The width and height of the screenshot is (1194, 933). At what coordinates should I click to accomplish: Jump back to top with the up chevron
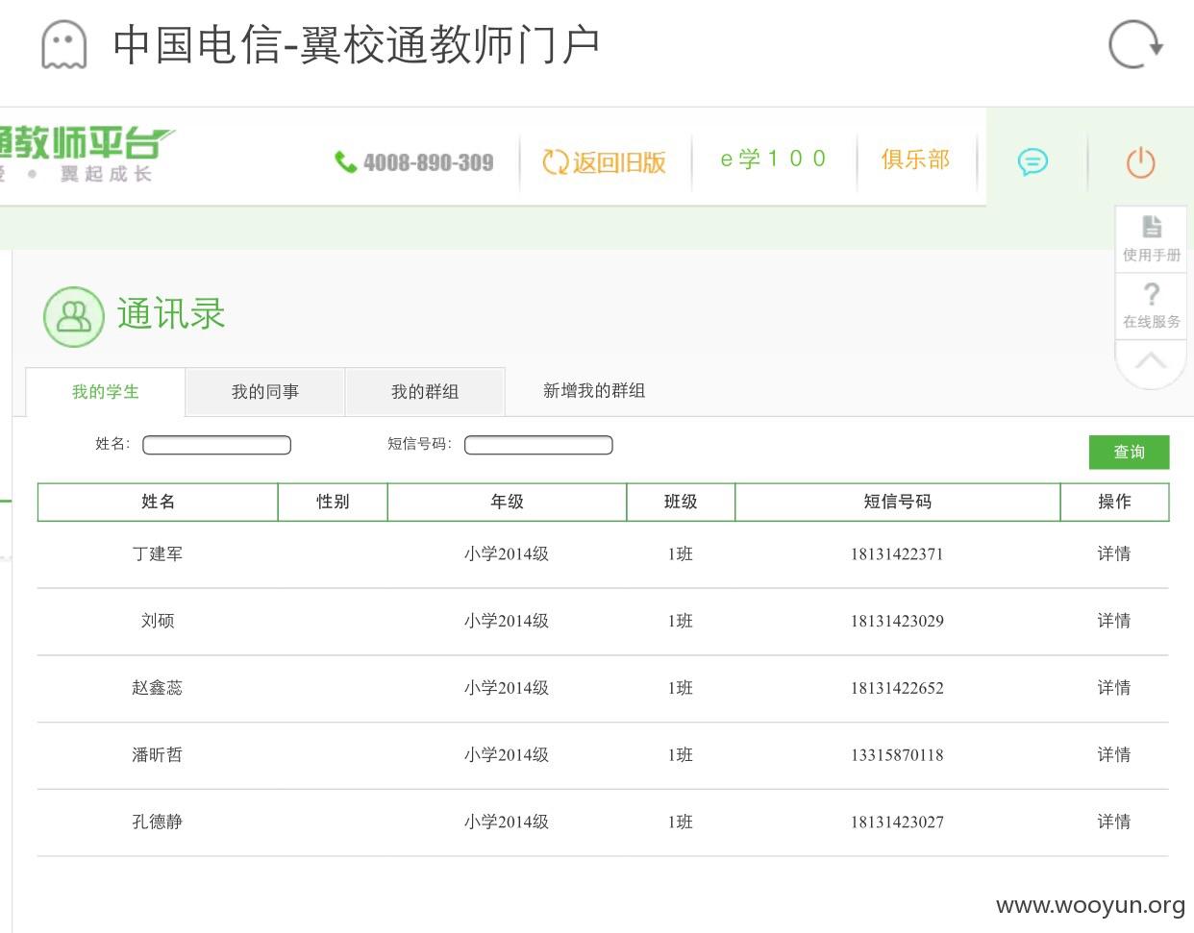click(x=1151, y=362)
